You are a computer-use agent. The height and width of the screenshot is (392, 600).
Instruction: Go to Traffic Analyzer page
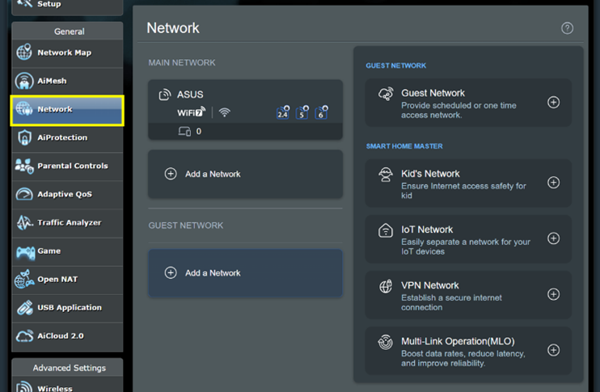tap(67, 222)
